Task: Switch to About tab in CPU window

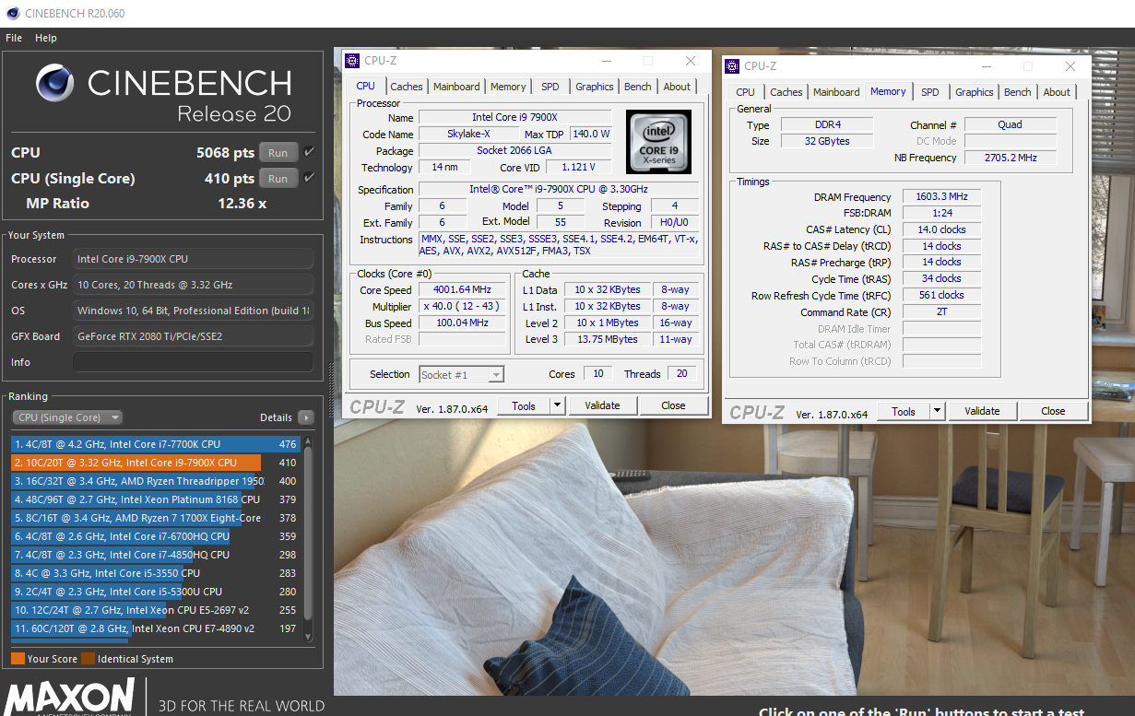Action: coord(677,87)
